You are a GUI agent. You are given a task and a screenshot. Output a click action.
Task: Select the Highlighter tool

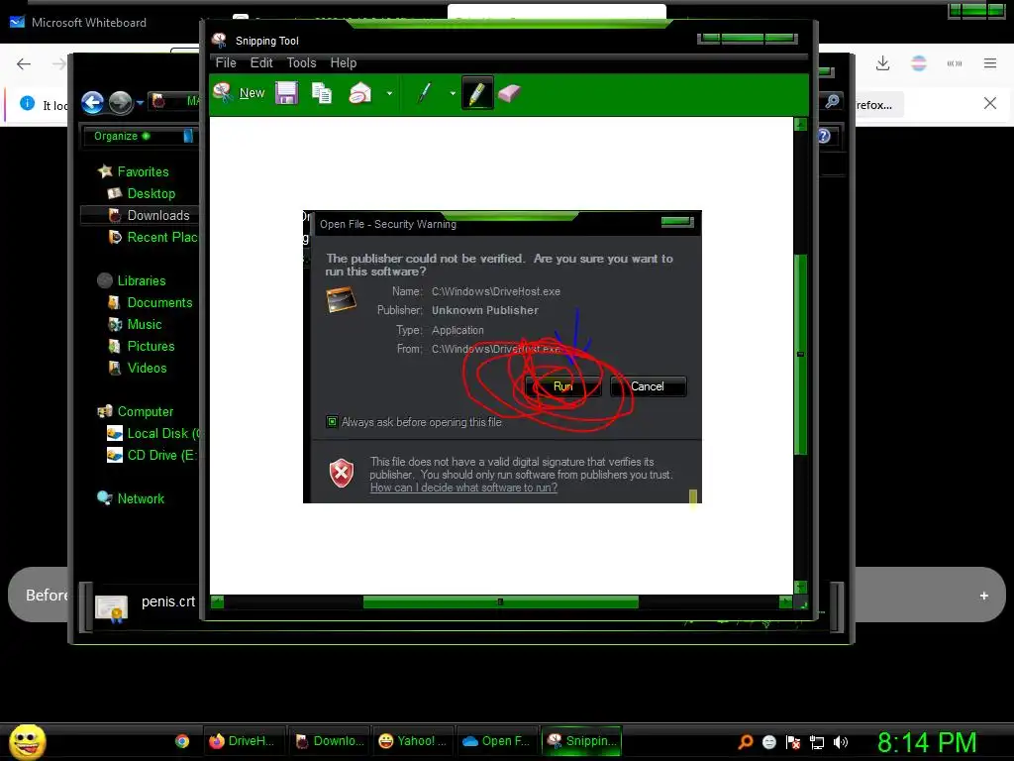[477, 93]
